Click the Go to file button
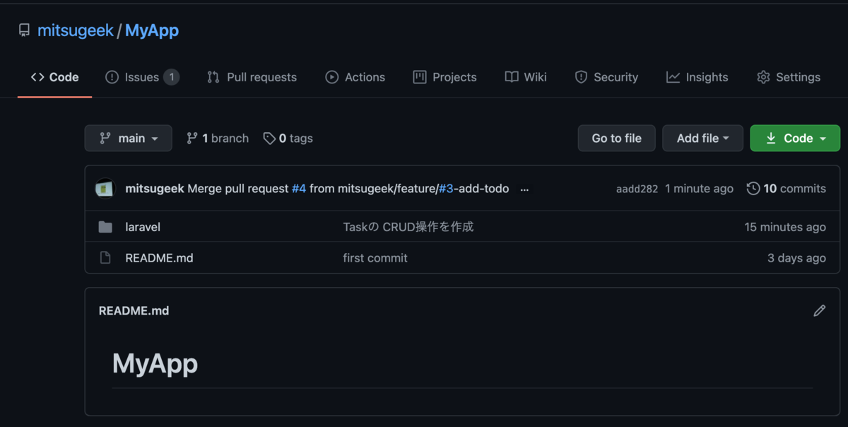The image size is (848, 427). click(616, 139)
